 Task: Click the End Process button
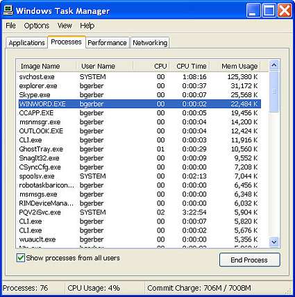[249, 260]
